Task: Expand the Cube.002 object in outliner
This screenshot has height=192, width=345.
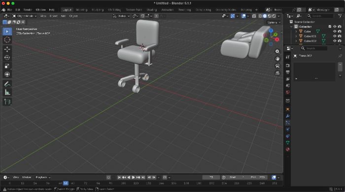Action: (x=296, y=41)
